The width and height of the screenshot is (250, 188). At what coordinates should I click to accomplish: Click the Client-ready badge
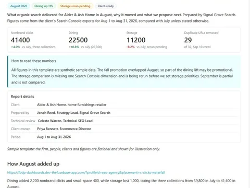tap(106, 6)
